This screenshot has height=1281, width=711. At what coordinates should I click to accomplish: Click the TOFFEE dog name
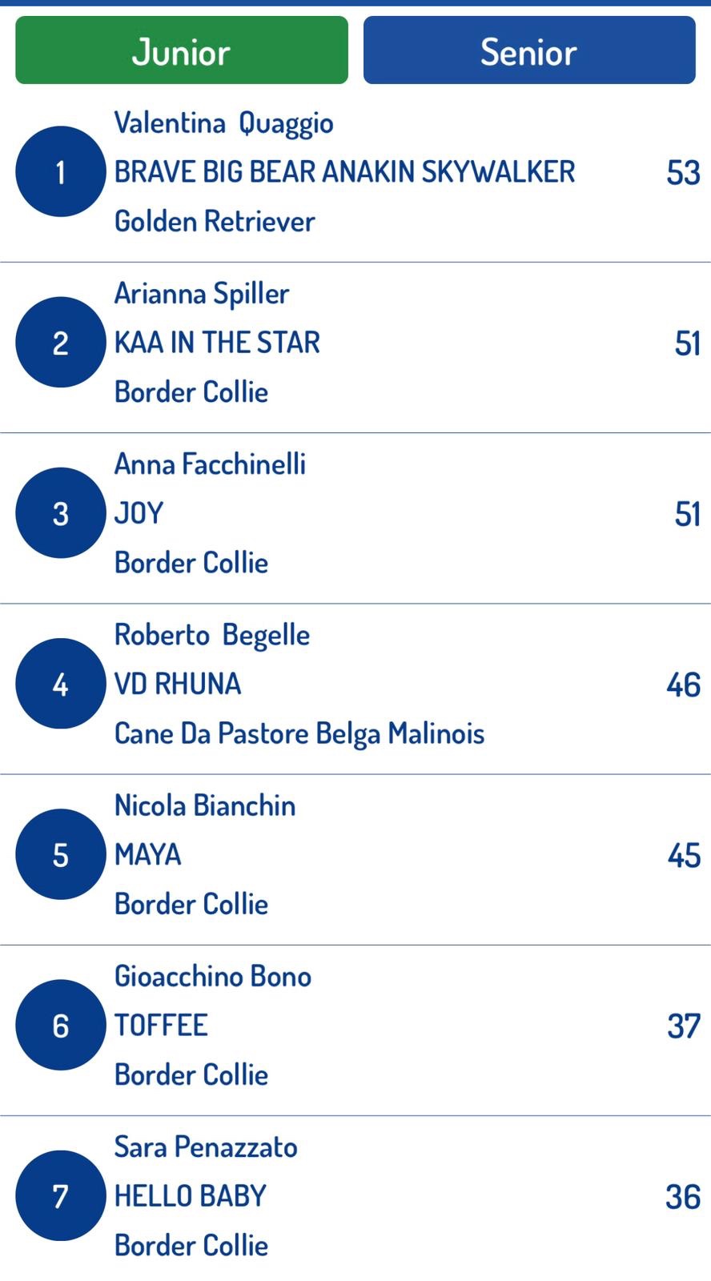[x=161, y=1025]
